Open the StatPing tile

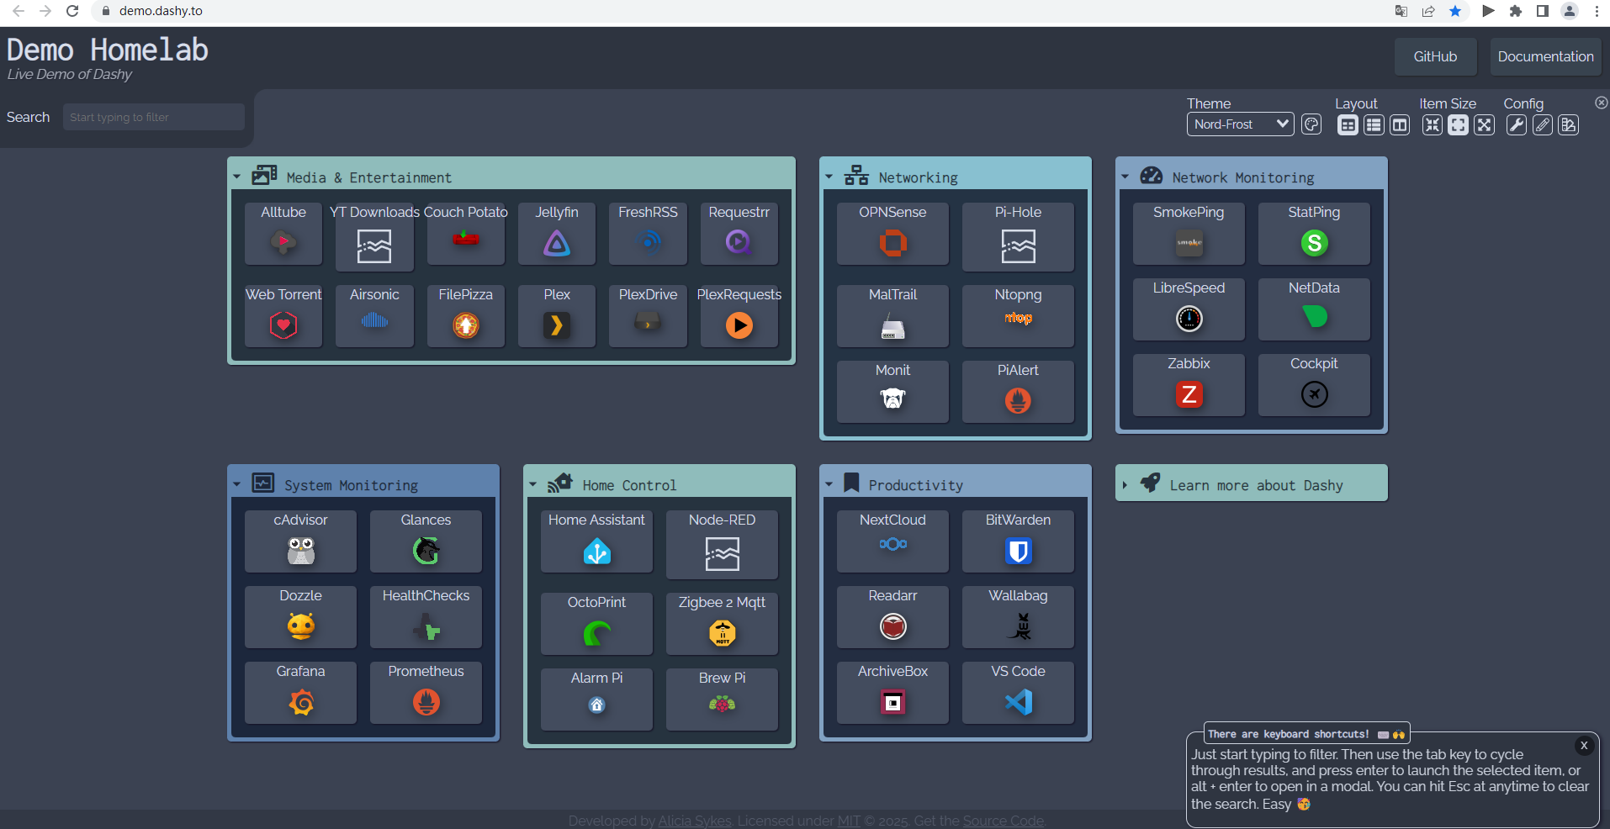1314,233
